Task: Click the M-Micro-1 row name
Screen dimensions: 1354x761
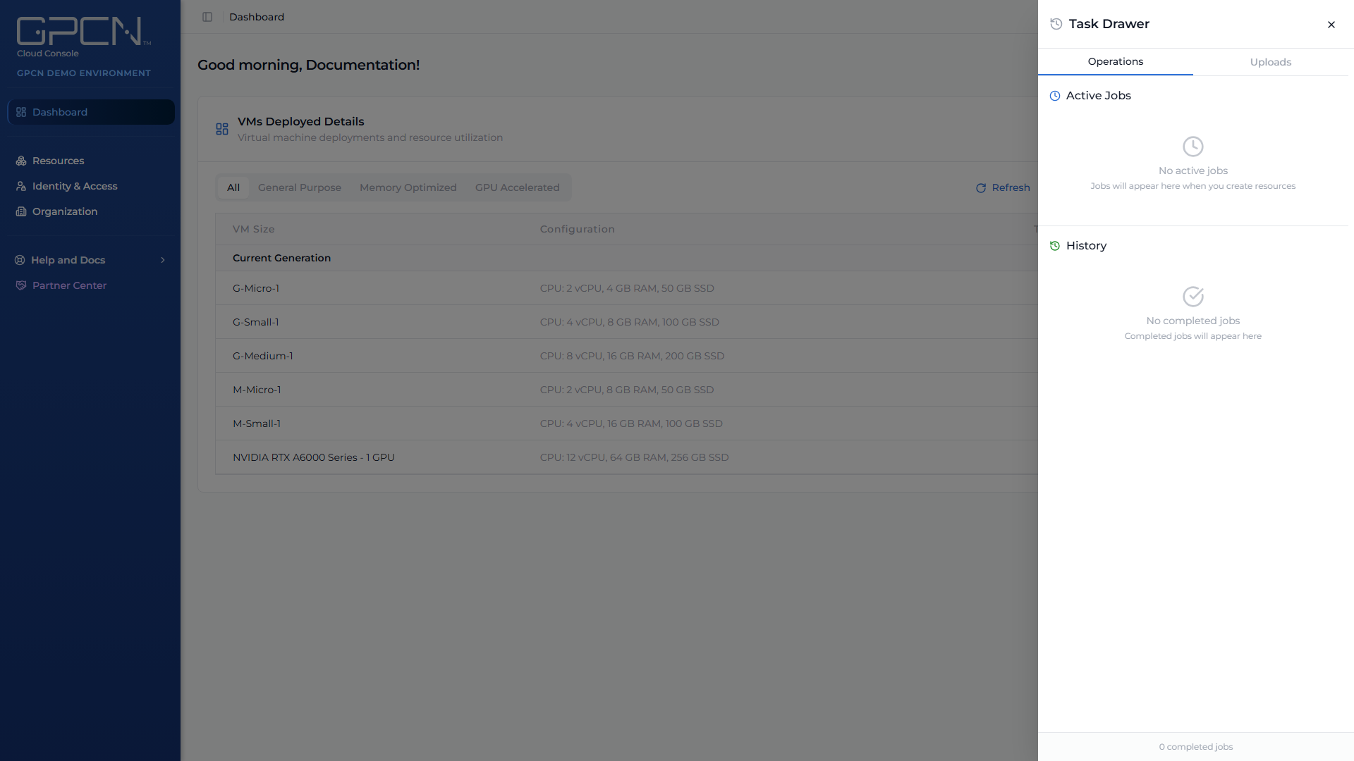Action: pyautogui.click(x=257, y=390)
